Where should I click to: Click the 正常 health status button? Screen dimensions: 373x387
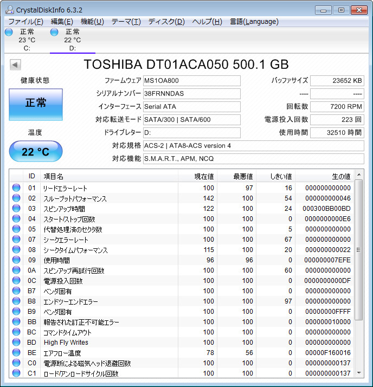click(x=36, y=104)
